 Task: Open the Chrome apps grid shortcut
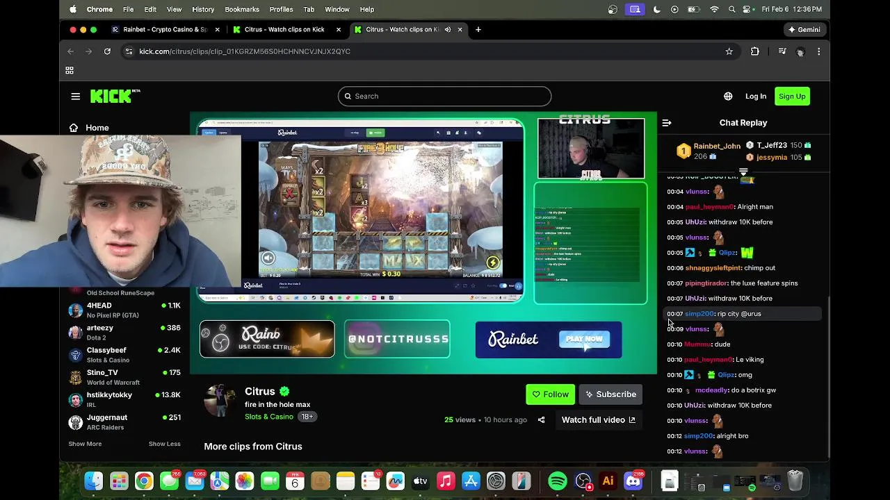tap(70, 70)
